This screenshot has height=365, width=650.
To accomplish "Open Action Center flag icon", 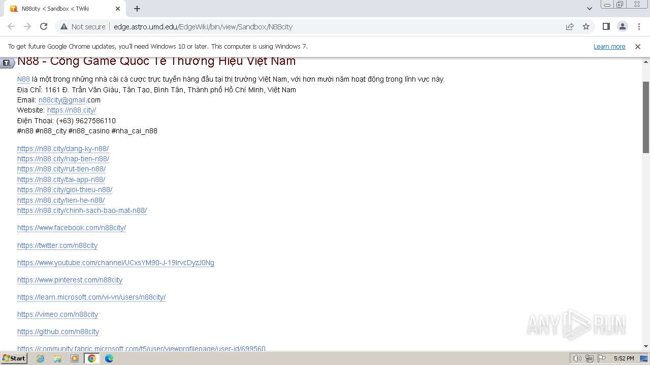I will tap(602, 358).
